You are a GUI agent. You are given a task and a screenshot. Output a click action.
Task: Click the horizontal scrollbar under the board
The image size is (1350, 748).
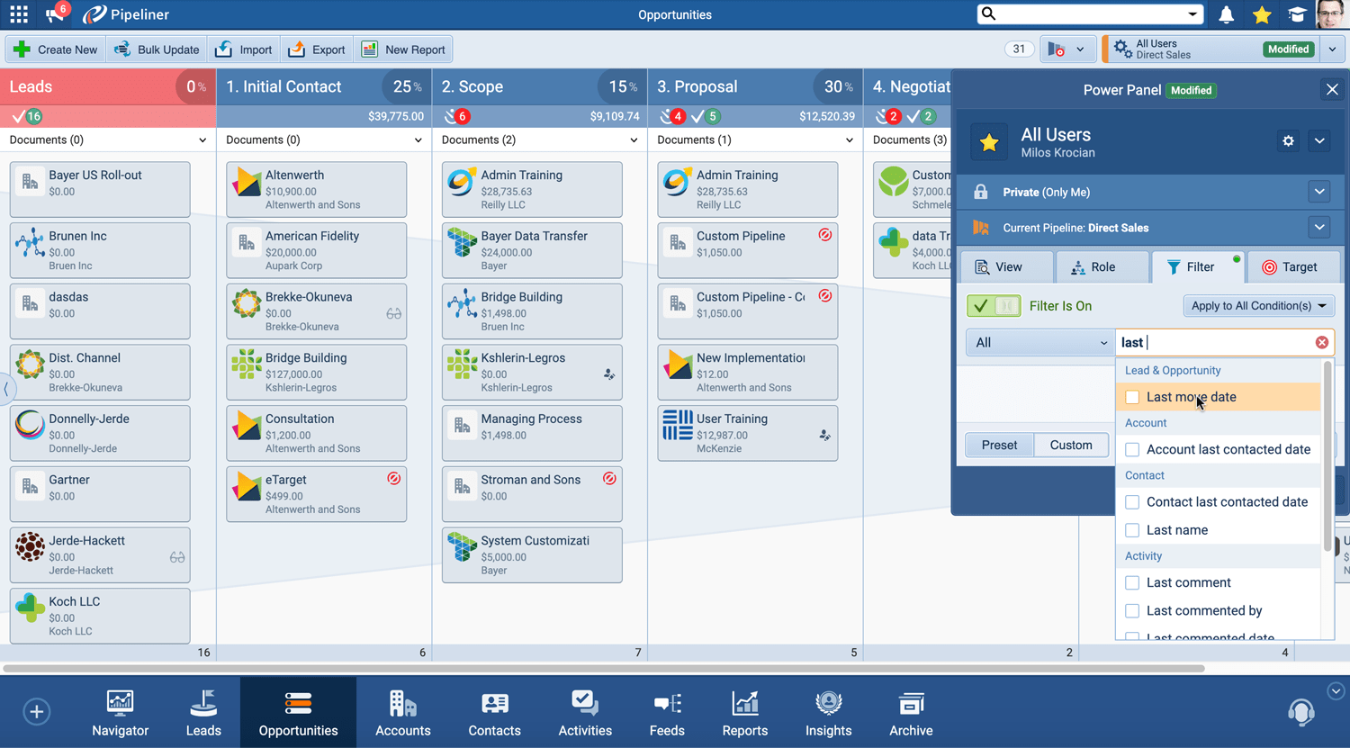tap(603, 669)
